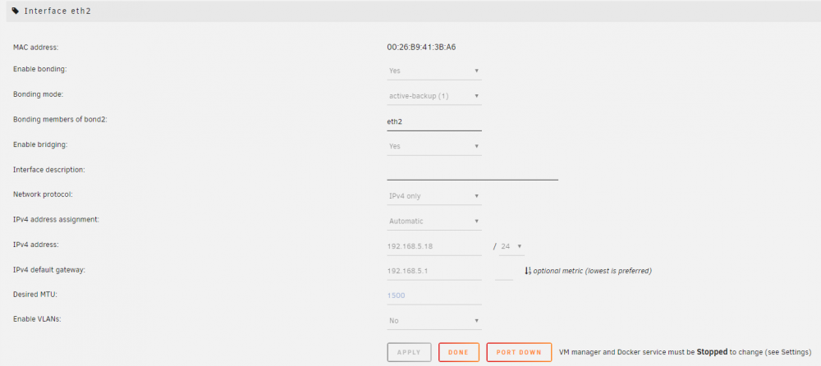
Task: Click the tag icon beside Interface eth2
Action: point(16,11)
